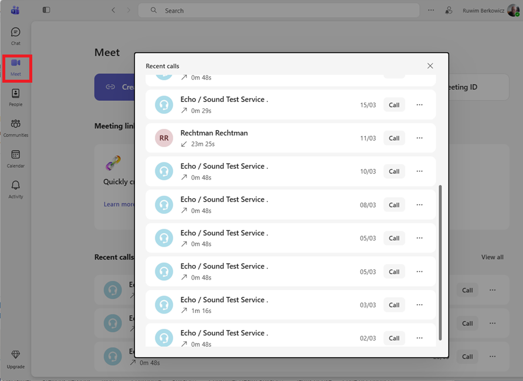The image size is (523, 381).
Task: Call Echo service from 15/03 entry
Action: 394,105
